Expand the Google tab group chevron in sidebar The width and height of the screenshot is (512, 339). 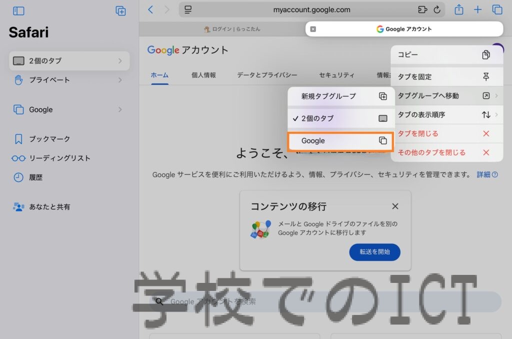pos(120,110)
